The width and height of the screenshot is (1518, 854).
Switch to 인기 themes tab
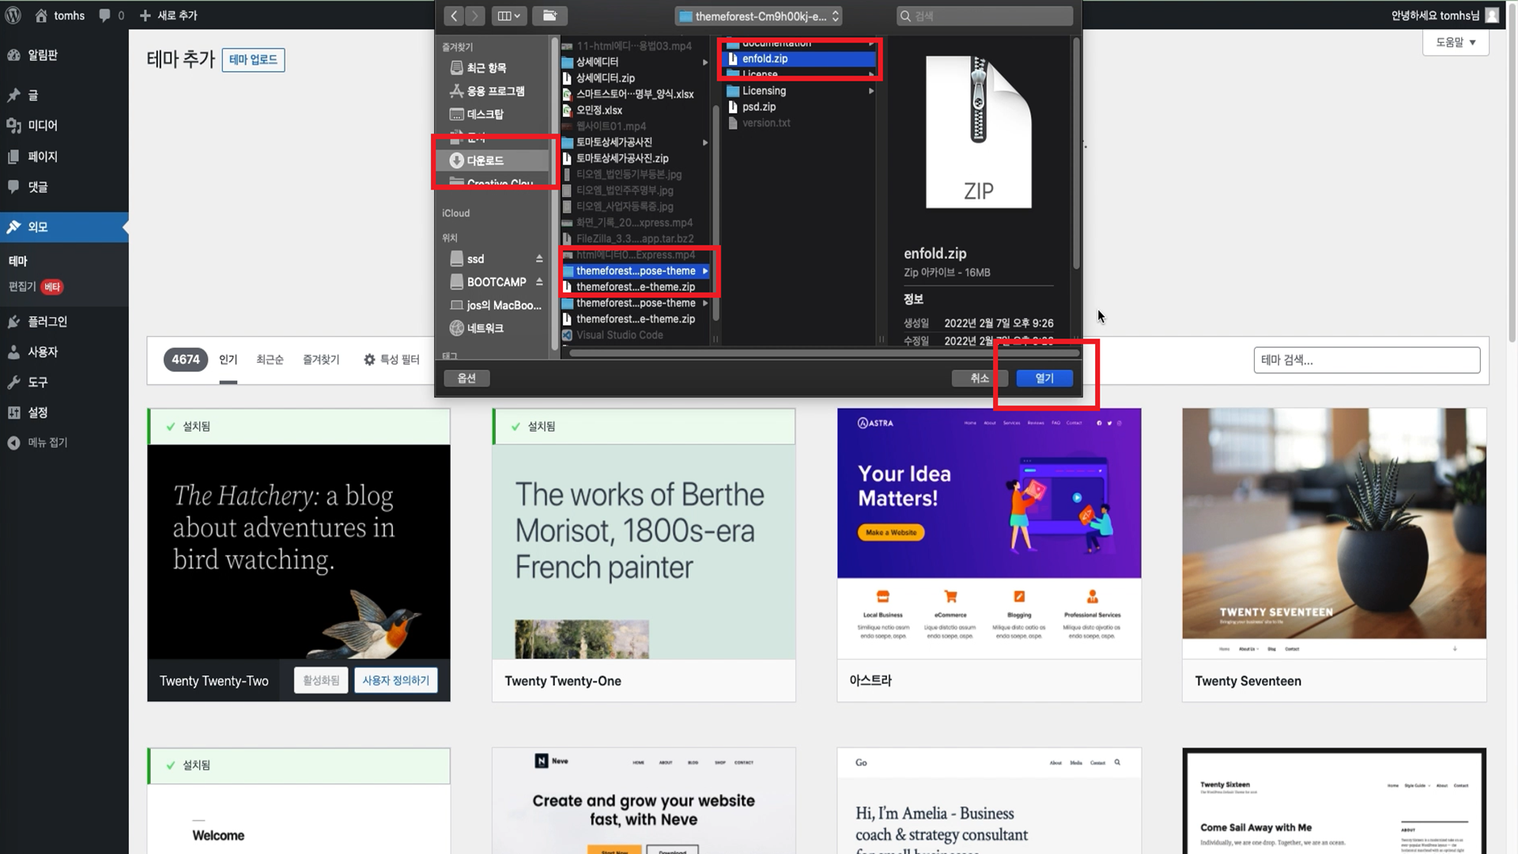228,360
